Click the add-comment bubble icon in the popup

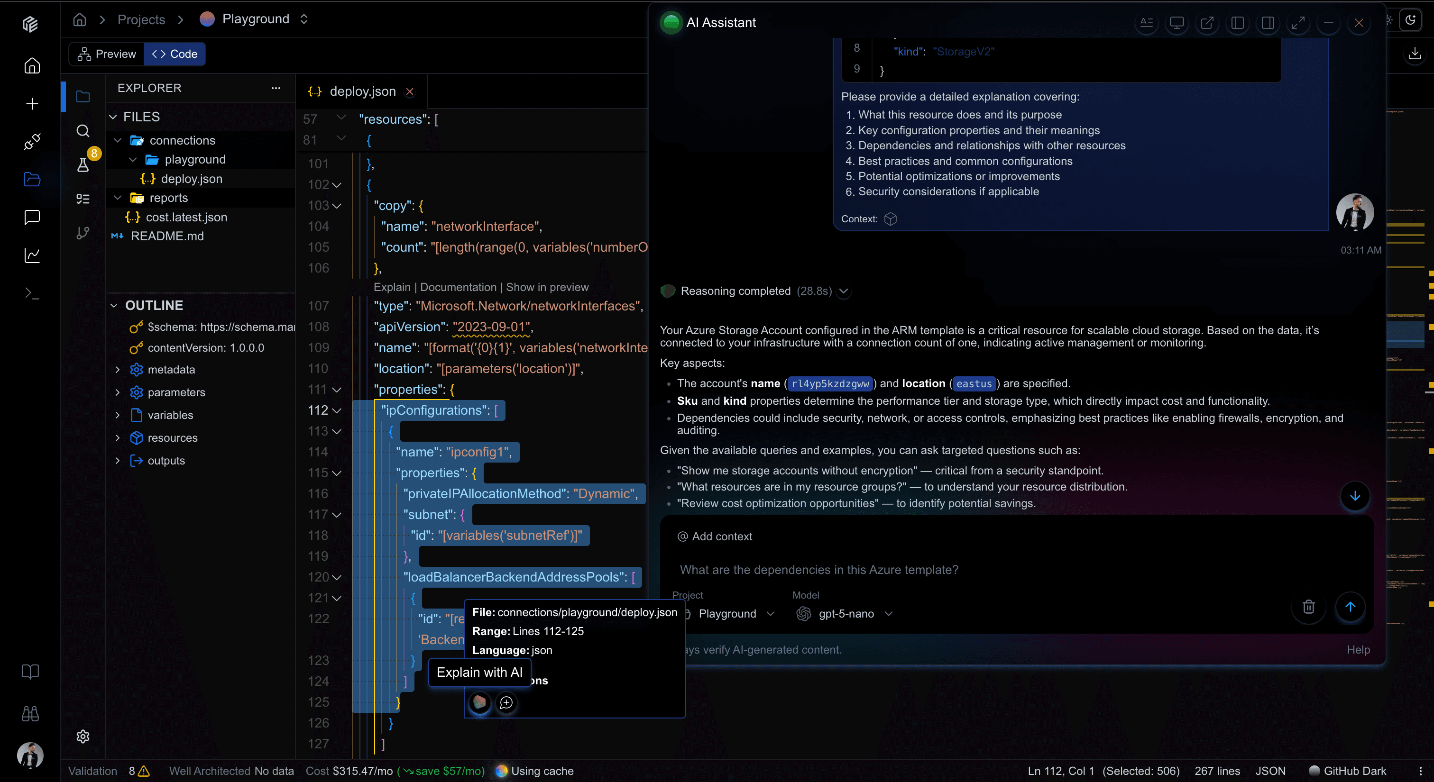click(x=506, y=702)
